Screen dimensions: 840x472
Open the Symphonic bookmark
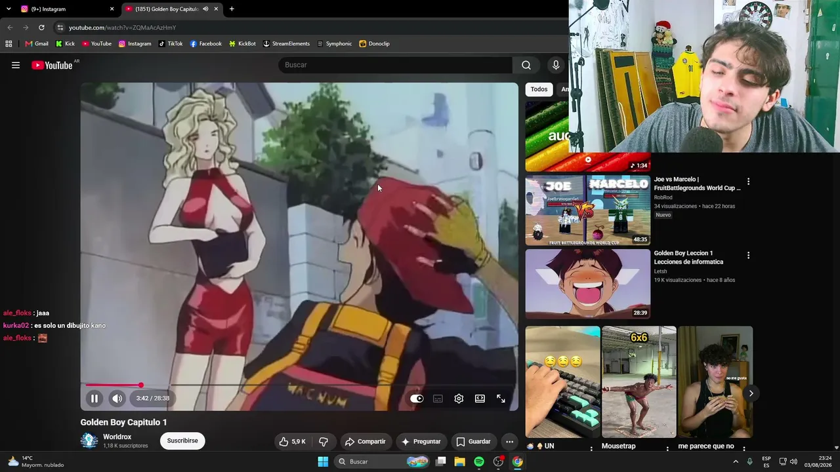click(x=334, y=44)
